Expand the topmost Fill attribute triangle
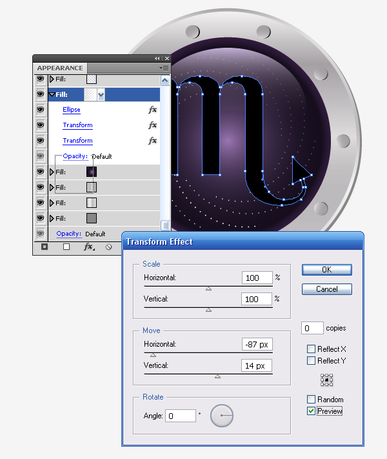The height and width of the screenshot is (459, 387). click(x=52, y=79)
